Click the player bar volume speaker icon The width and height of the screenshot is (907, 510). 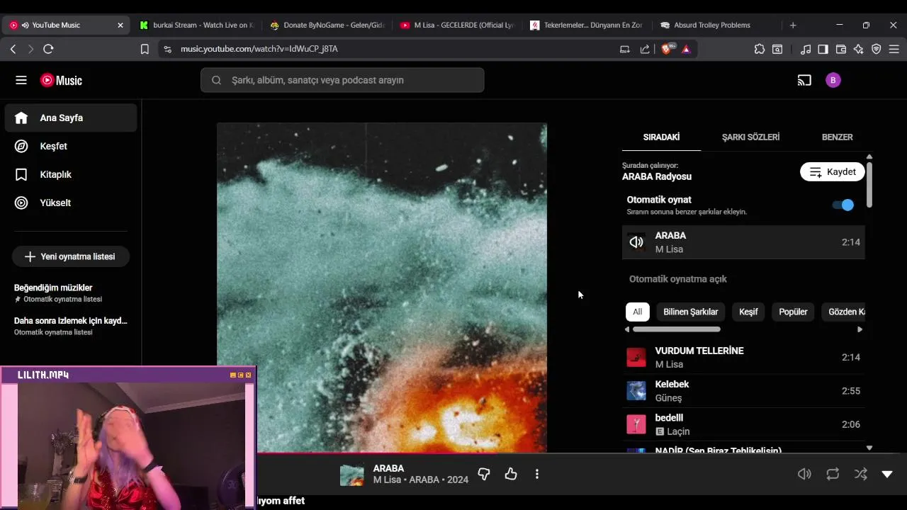[804, 474]
